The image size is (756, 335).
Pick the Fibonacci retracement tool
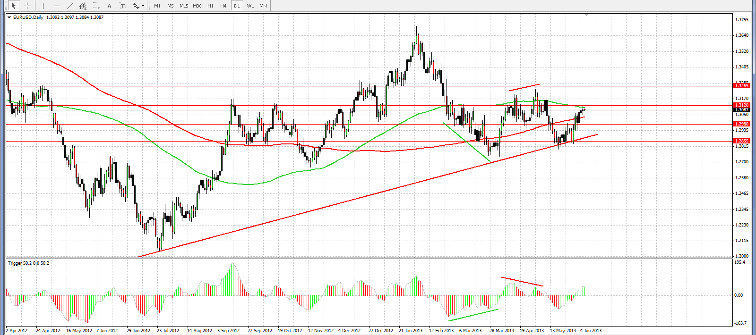pos(96,6)
